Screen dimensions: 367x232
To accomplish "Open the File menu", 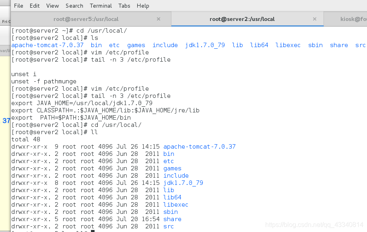I will (19, 6).
